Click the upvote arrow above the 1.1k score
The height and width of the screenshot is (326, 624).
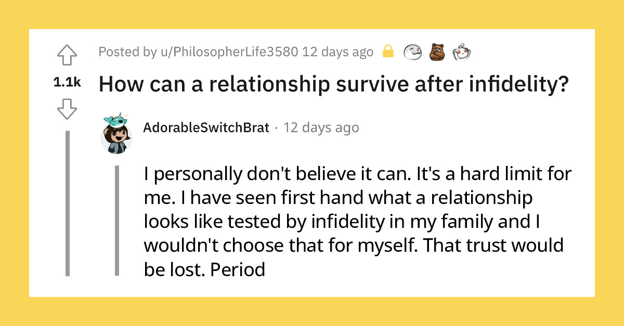pos(68,56)
